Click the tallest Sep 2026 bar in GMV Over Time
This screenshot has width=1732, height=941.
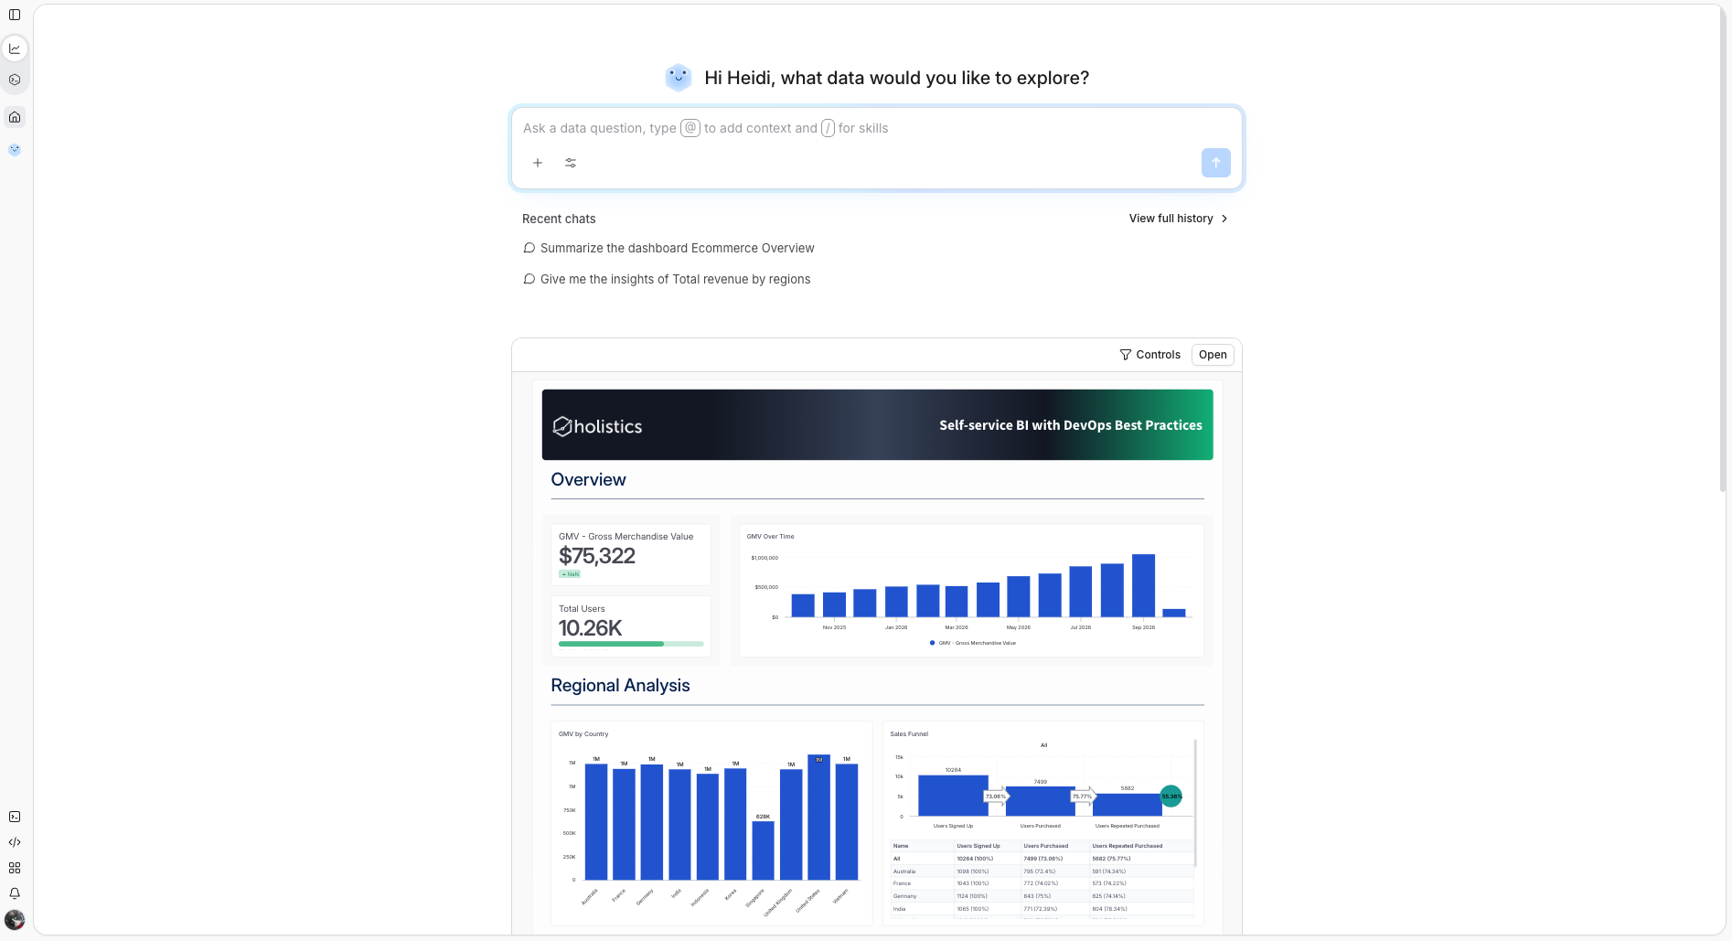click(1143, 585)
